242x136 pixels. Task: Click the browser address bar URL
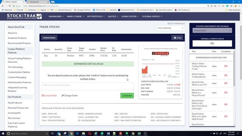(x=41, y=6)
